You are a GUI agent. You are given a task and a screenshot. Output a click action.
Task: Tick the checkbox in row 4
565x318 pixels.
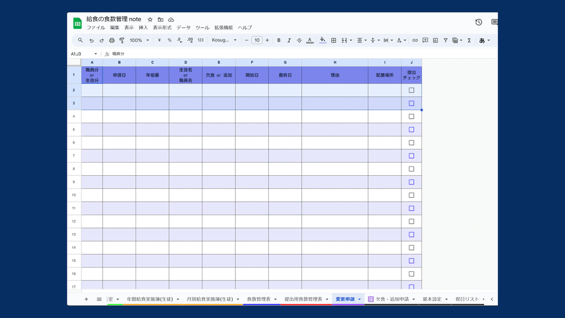tap(412, 116)
